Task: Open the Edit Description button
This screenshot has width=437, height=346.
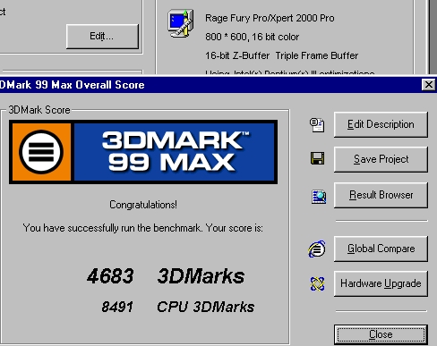Action: (x=381, y=124)
